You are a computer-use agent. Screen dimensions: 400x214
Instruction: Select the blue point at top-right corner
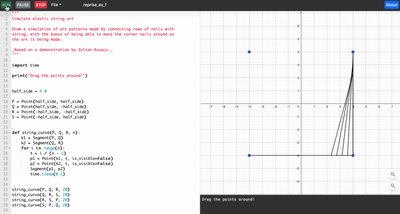(x=353, y=52)
